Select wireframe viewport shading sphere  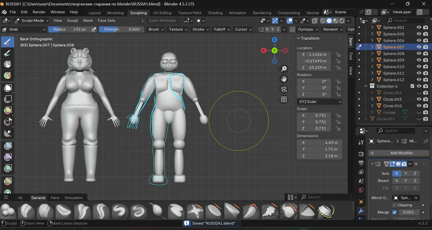323,21
